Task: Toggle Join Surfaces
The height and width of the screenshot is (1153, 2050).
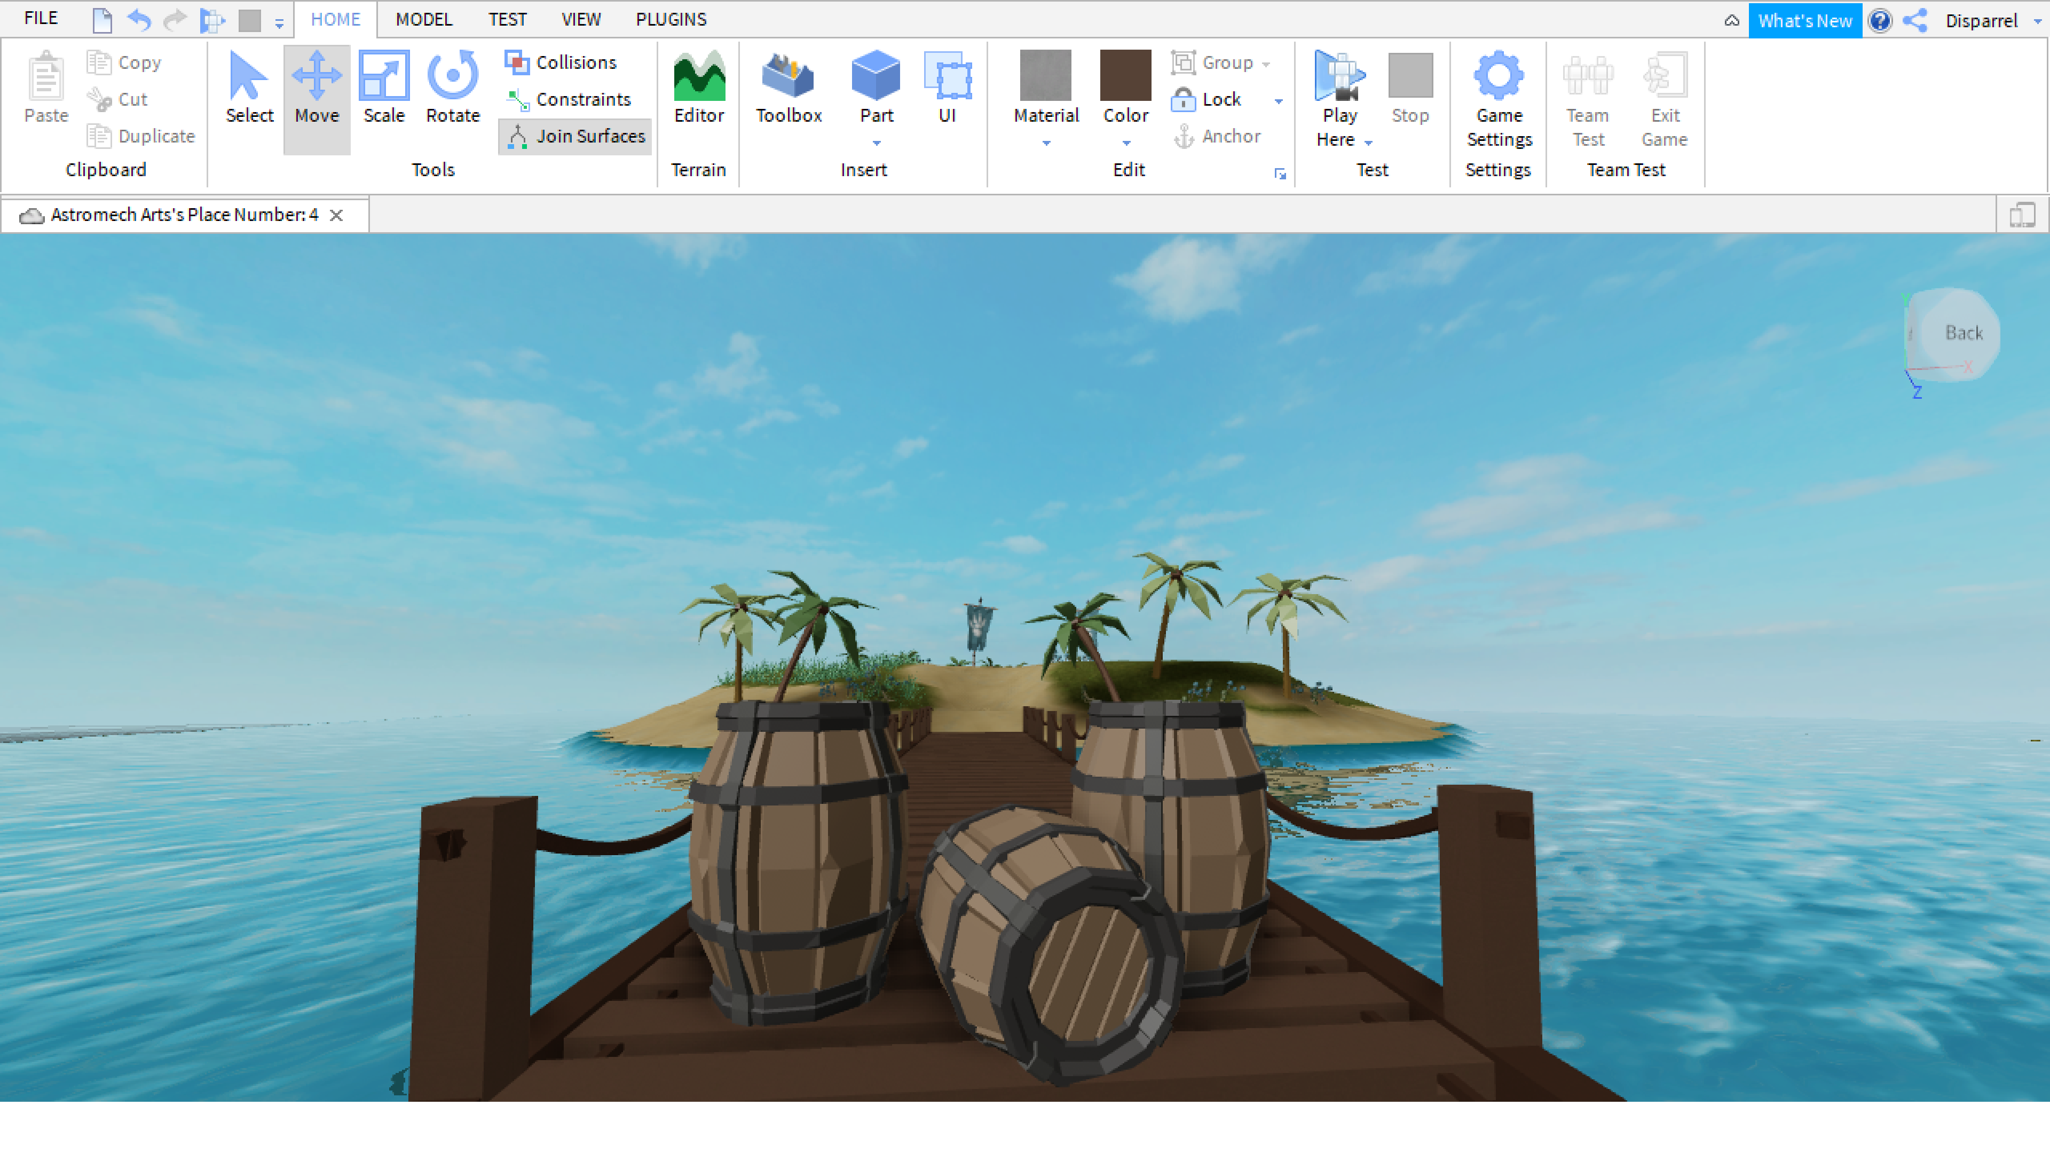Action: pyautogui.click(x=574, y=136)
